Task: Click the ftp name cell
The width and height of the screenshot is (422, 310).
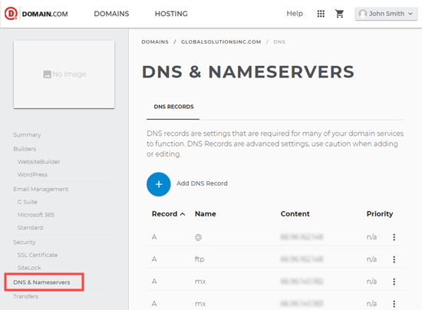Action: click(199, 259)
